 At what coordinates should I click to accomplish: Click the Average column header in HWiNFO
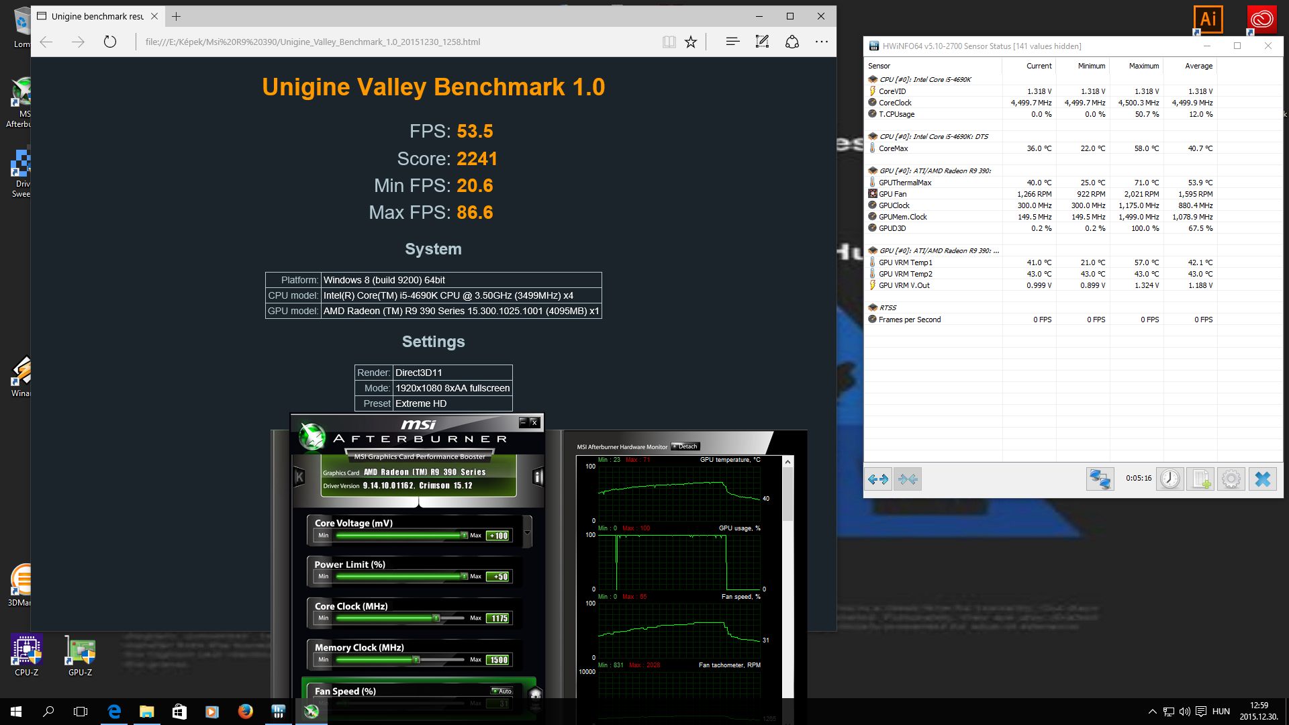[x=1190, y=66]
